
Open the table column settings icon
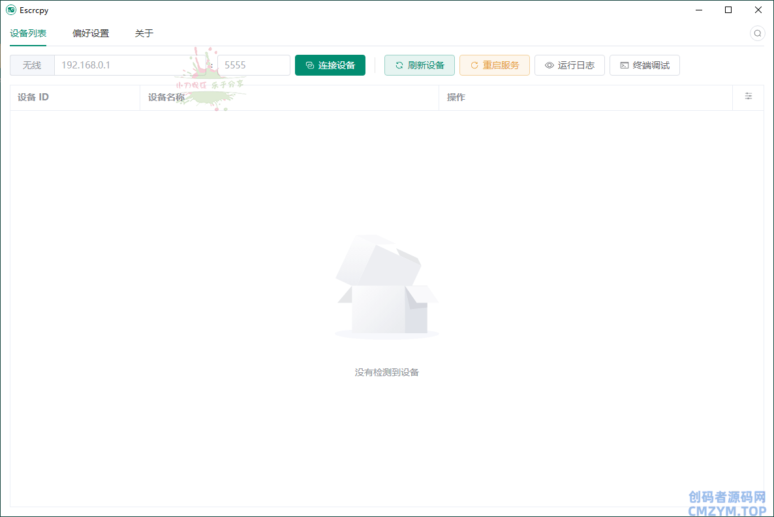click(x=748, y=96)
